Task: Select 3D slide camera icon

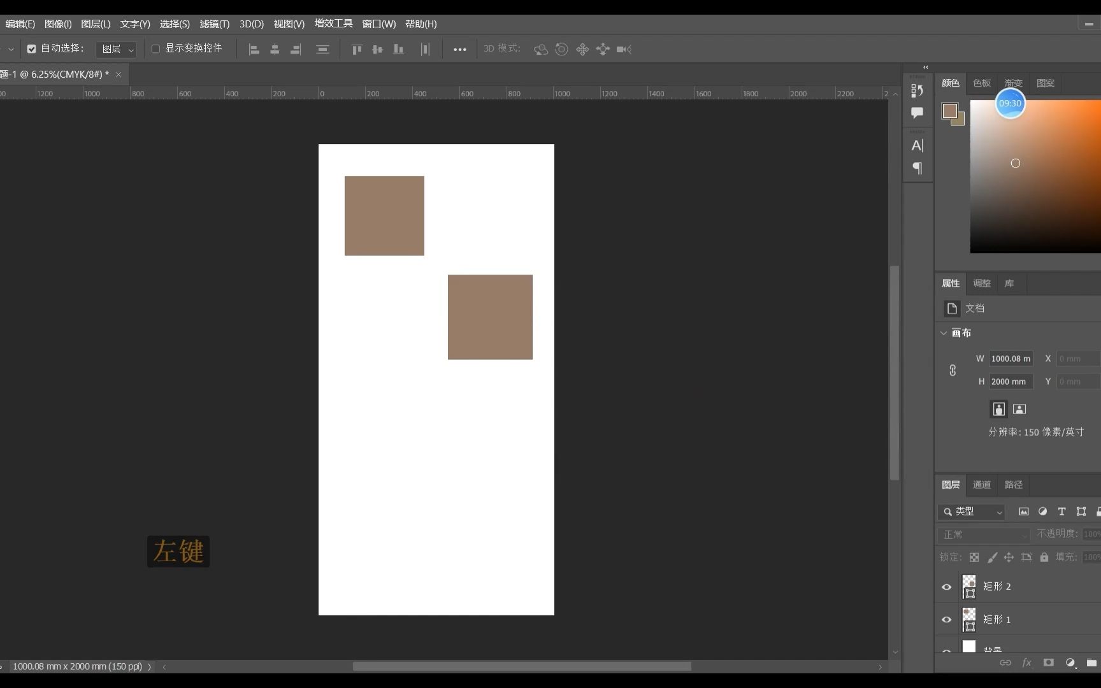Action: point(603,49)
